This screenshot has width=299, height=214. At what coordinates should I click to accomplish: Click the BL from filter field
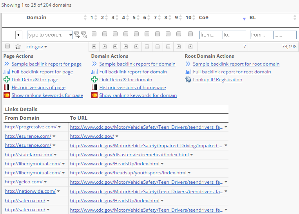(x=262, y=35)
